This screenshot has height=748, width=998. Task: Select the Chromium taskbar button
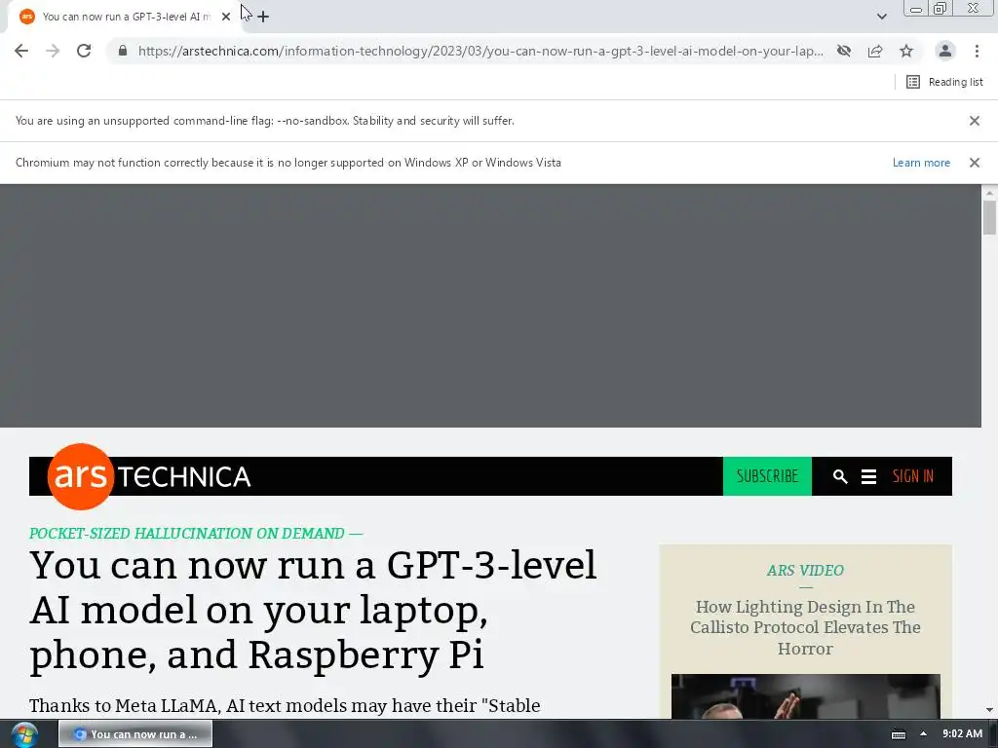tap(135, 734)
